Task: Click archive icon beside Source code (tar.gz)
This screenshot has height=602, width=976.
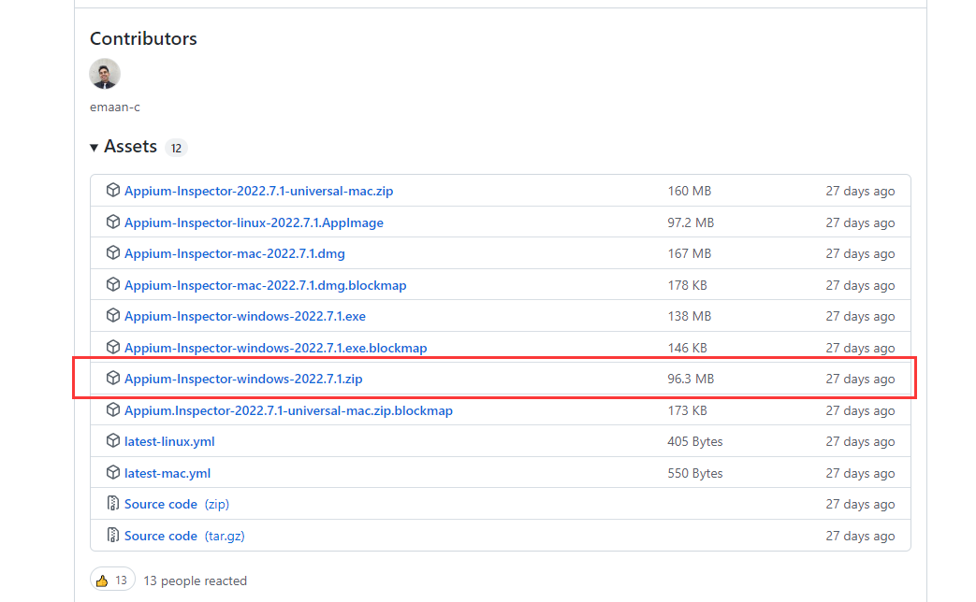Action: click(112, 535)
